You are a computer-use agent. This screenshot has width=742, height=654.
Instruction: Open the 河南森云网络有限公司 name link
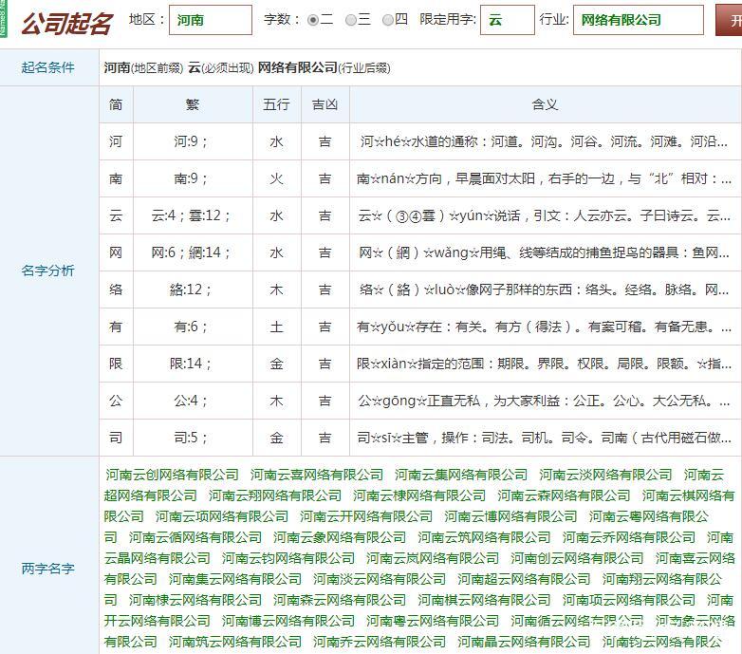pos(340,600)
